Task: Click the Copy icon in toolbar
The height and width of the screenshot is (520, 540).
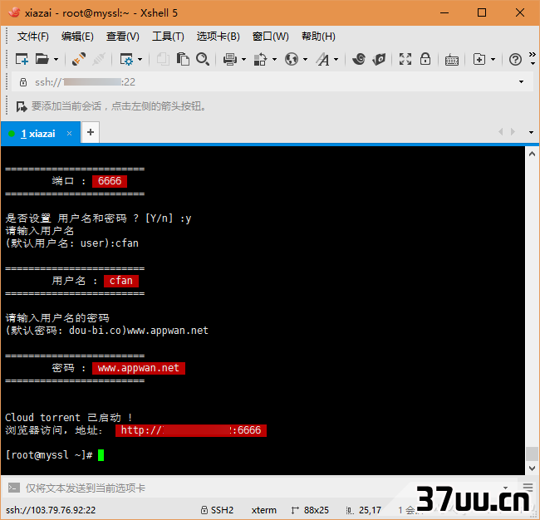Action: pos(163,59)
